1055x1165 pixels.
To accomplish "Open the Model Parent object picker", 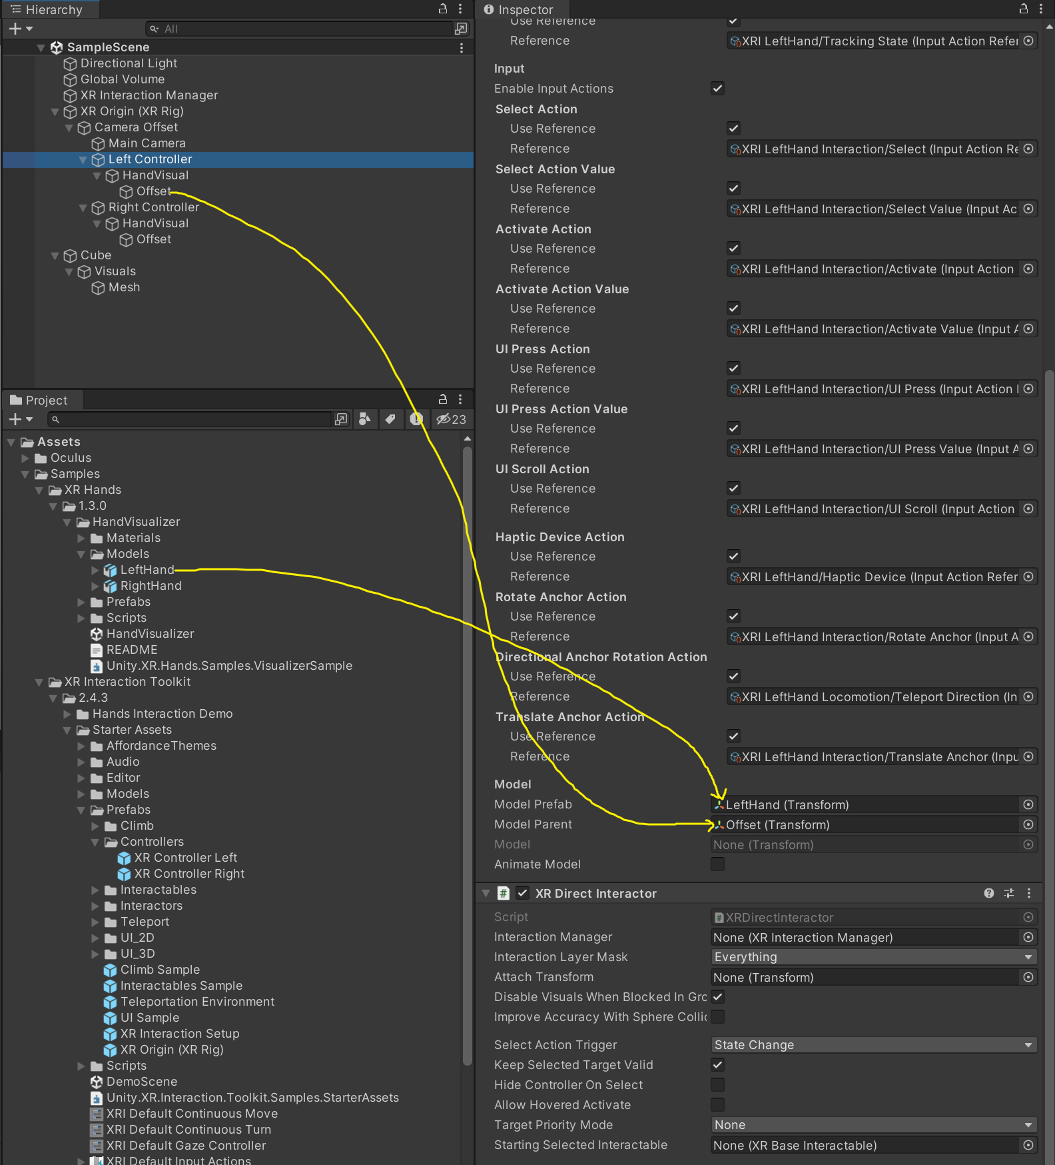I will point(1028,824).
